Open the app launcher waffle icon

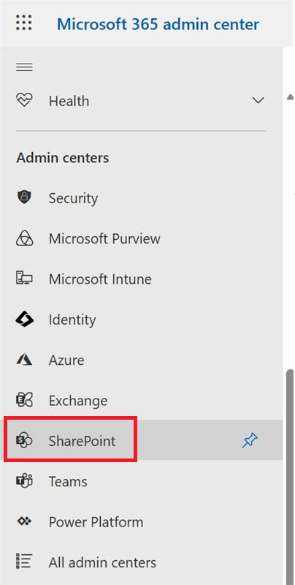click(24, 23)
